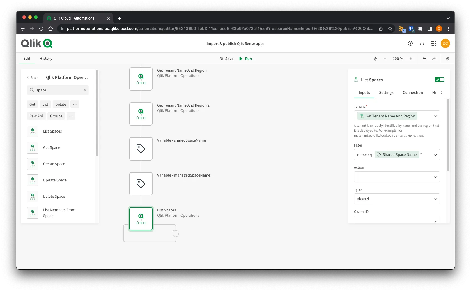The width and height of the screenshot is (471, 291).
Task: Add Create Space block from list
Action: point(54,164)
